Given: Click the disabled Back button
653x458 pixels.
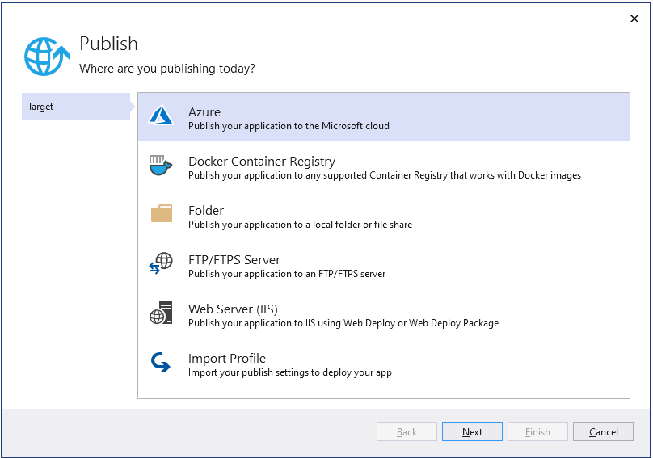Looking at the screenshot, I should [407, 432].
